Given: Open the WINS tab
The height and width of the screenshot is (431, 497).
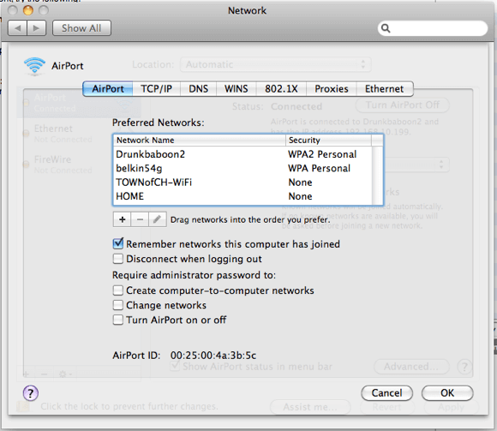Looking at the screenshot, I should click(237, 89).
